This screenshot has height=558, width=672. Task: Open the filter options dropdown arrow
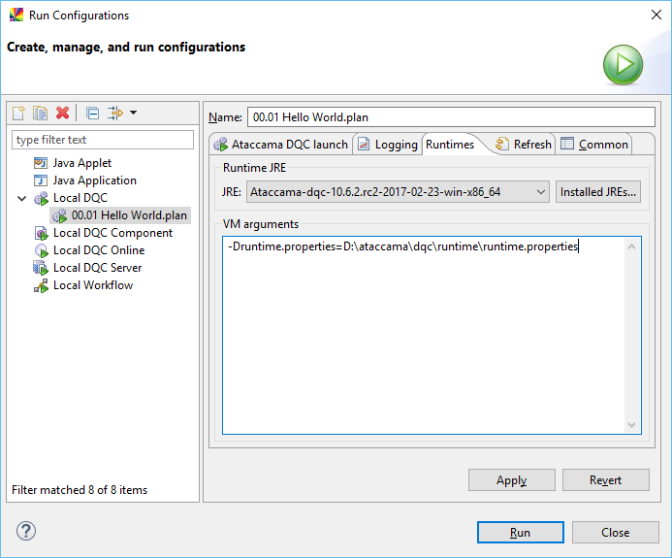pyautogui.click(x=133, y=114)
